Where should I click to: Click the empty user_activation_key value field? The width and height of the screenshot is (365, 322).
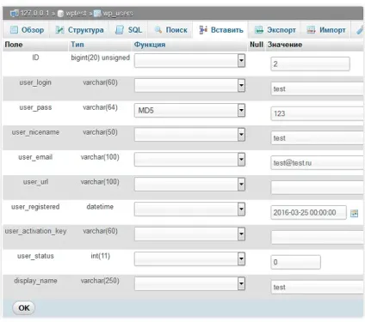317,237
